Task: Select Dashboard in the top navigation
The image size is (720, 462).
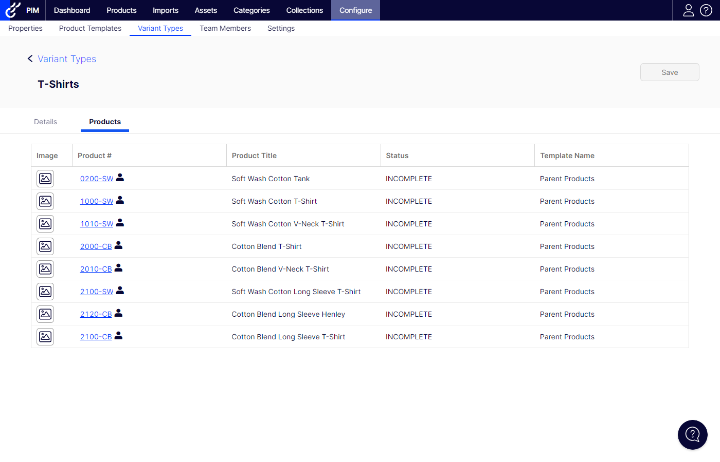Action: (72, 10)
